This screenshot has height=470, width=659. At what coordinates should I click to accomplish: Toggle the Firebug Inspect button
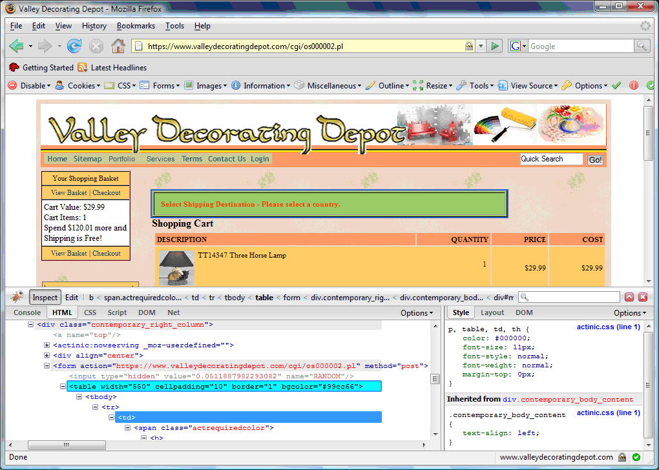click(45, 298)
